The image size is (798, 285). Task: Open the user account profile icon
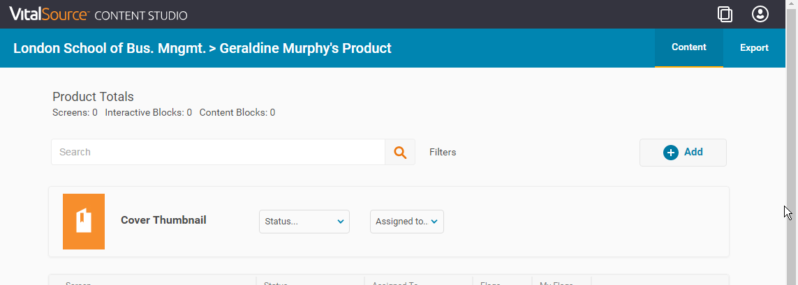(x=760, y=14)
